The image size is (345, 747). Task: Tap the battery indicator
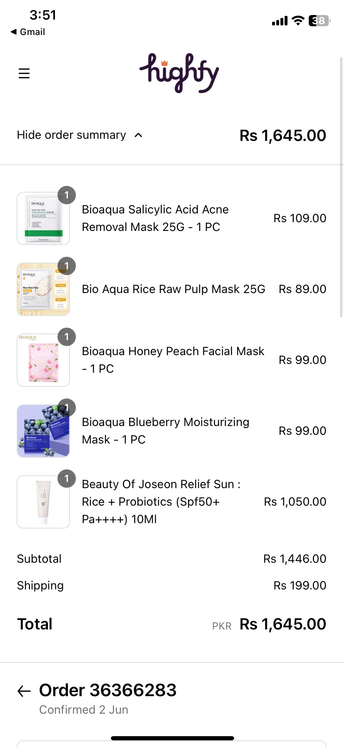(319, 20)
